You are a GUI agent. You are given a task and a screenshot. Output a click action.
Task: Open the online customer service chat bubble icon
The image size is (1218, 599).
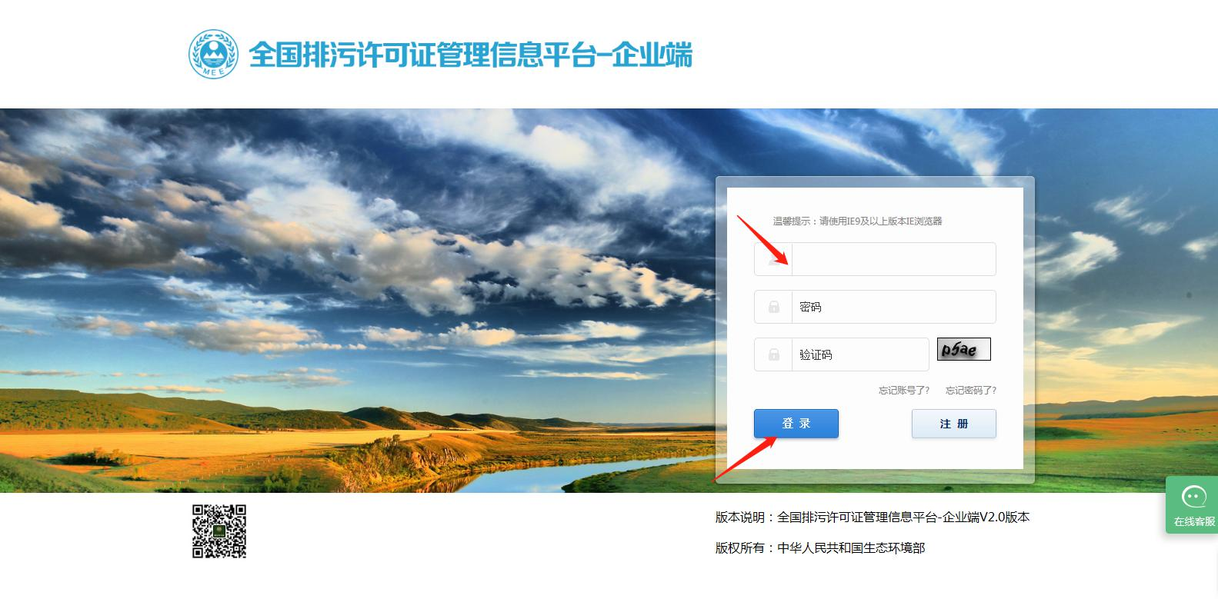click(x=1194, y=498)
